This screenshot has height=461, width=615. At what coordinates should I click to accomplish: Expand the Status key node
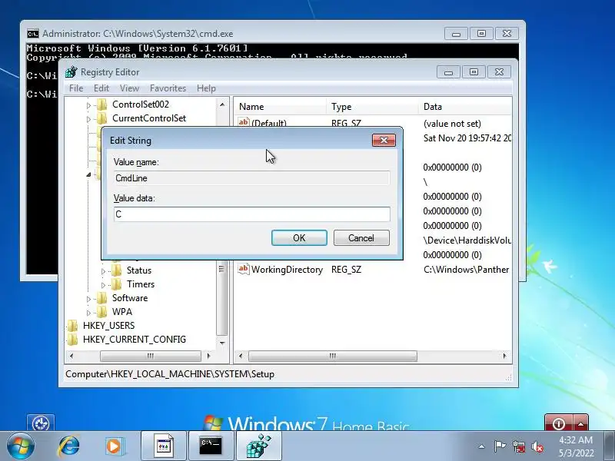pyautogui.click(x=103, y=271)
